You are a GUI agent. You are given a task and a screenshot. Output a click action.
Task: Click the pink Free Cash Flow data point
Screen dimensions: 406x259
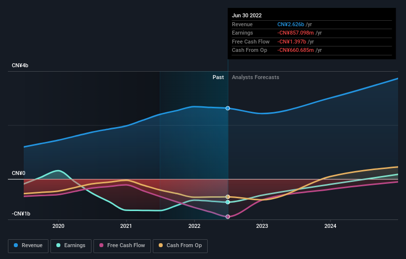227,216
